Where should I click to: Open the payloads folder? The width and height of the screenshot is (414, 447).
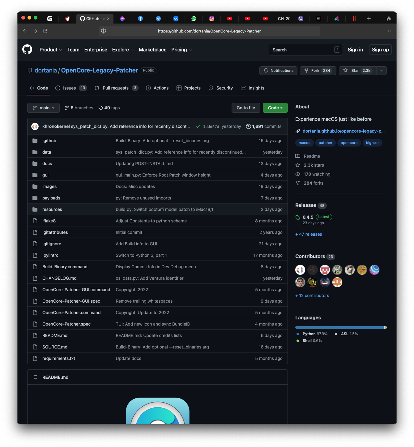[x=51, y=198]
